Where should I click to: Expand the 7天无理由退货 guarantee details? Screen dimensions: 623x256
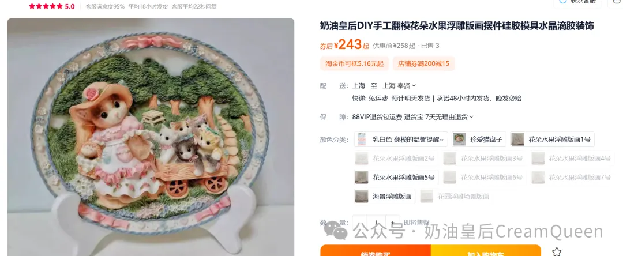449,116
